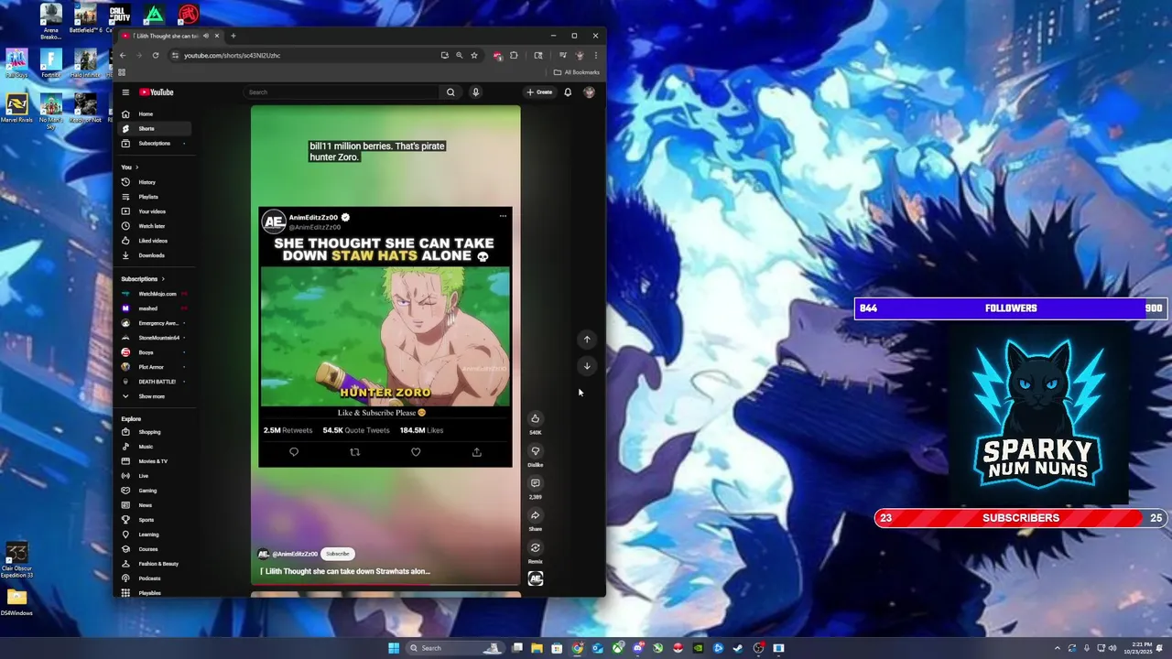Open @AnimEditzZz00 channel link
The height and width of the screenshot is (659, 1172).
[x=294, y=554]
